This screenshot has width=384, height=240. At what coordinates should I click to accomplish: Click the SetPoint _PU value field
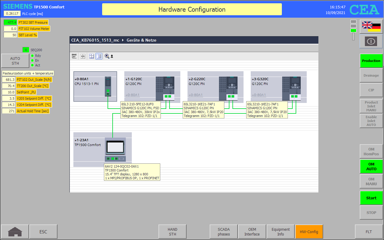8,92
